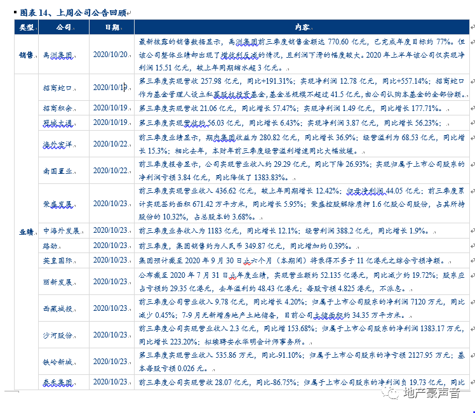This screenshot has width=475, height=413.
Task: Select the 公司 column header
Action: pyautogui.click(x=64, y=27)
